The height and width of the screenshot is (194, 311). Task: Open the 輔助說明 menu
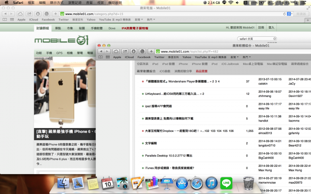(115, 3)
